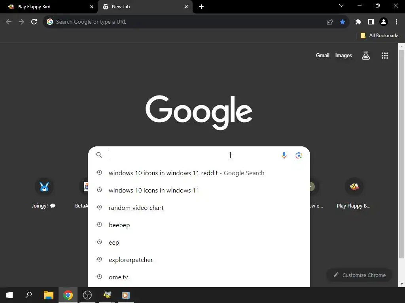This screenshot has height=303, width=405.
Task: Open the All Bookmarks folder
Action: (x=380, y=36)
